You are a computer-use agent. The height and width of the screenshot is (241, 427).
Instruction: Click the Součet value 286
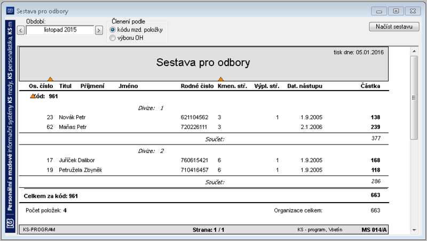pyautogui.click(x=376, y=181)
